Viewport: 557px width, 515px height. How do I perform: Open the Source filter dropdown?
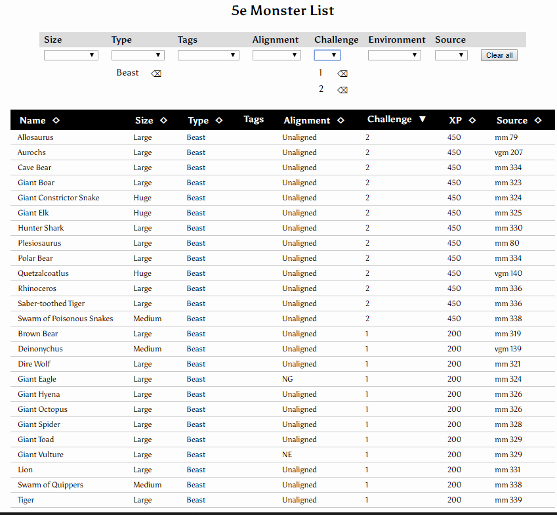[x=451, y=55]
